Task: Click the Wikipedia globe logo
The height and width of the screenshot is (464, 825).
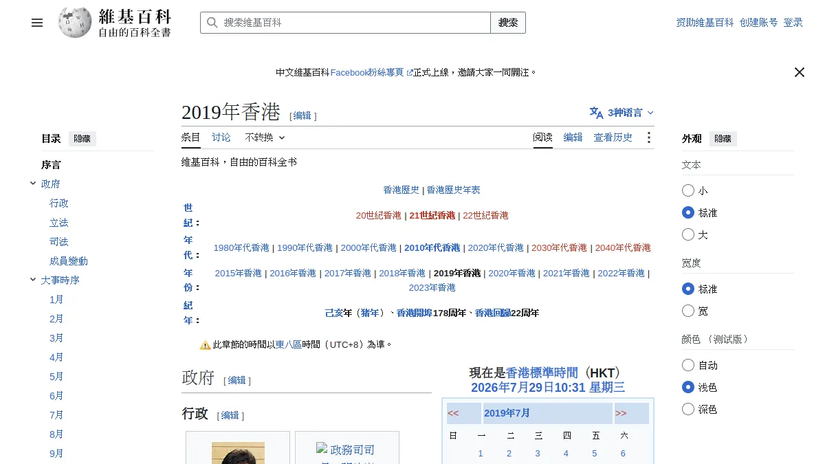Action: click(75, 23)
